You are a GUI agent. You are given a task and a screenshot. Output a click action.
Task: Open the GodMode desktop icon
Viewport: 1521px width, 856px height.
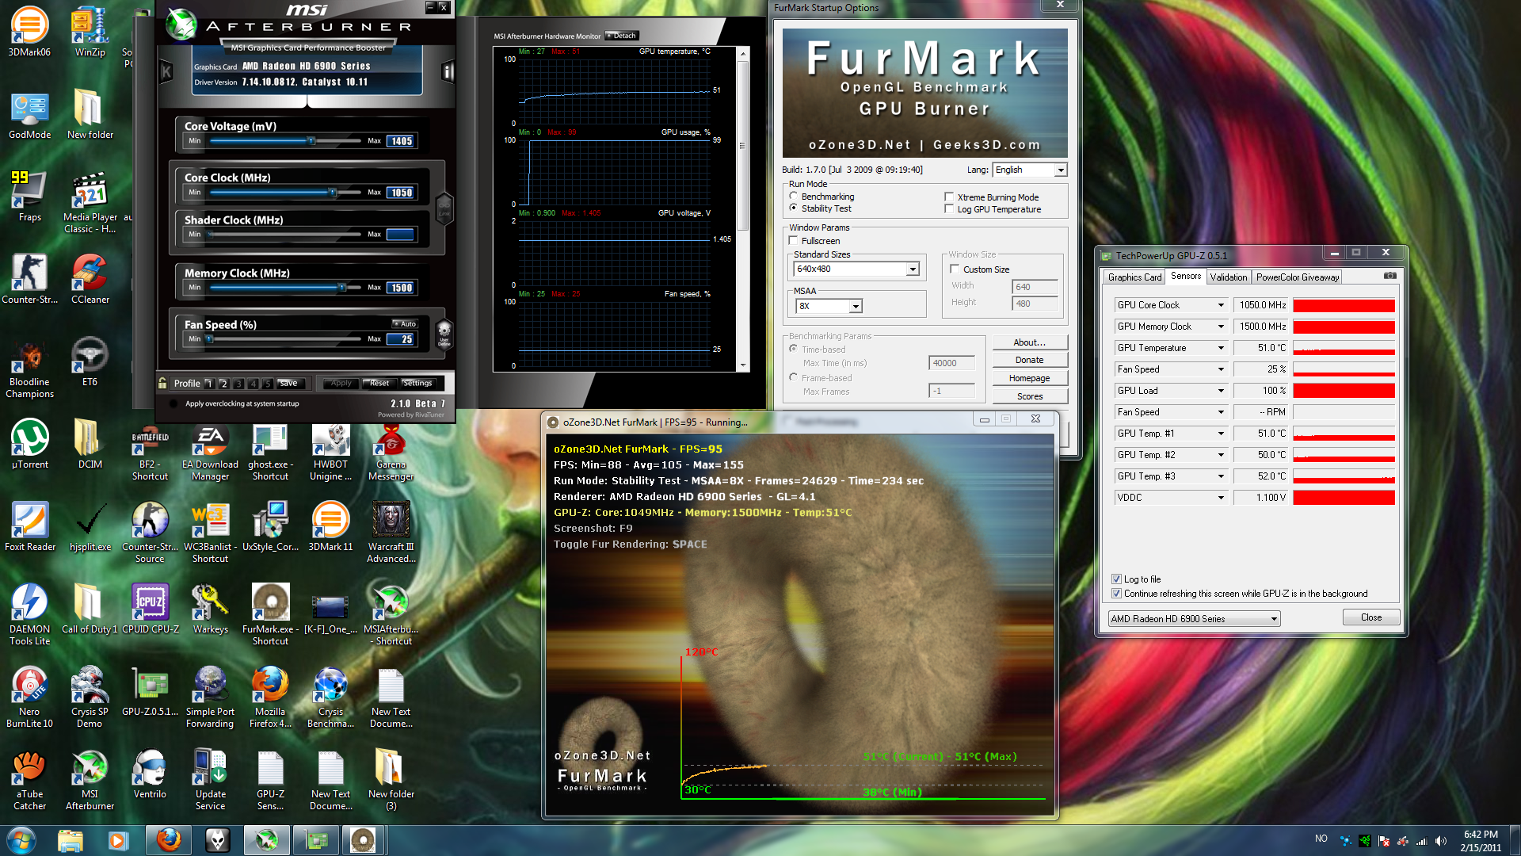pos(29,115)
